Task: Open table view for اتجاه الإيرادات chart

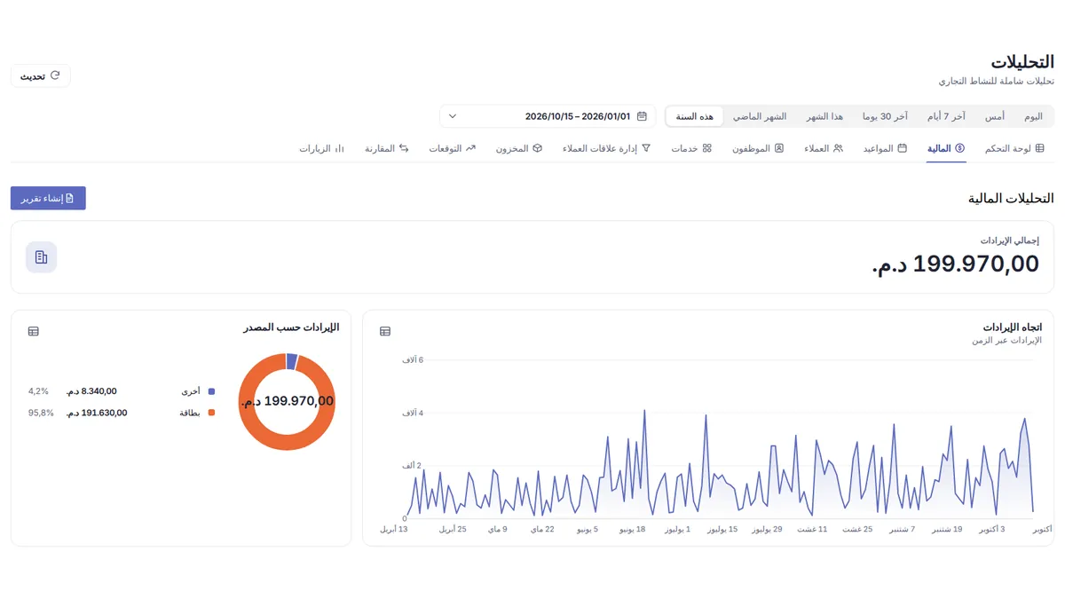Action: 385,331
